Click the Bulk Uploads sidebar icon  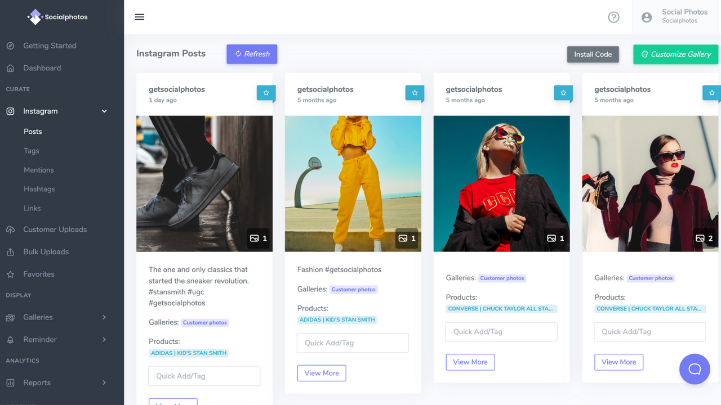(x=10, y=251)
